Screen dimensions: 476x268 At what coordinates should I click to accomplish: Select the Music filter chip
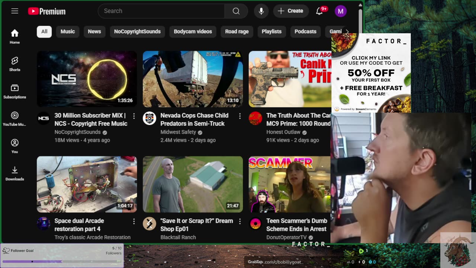click(68, 32)
